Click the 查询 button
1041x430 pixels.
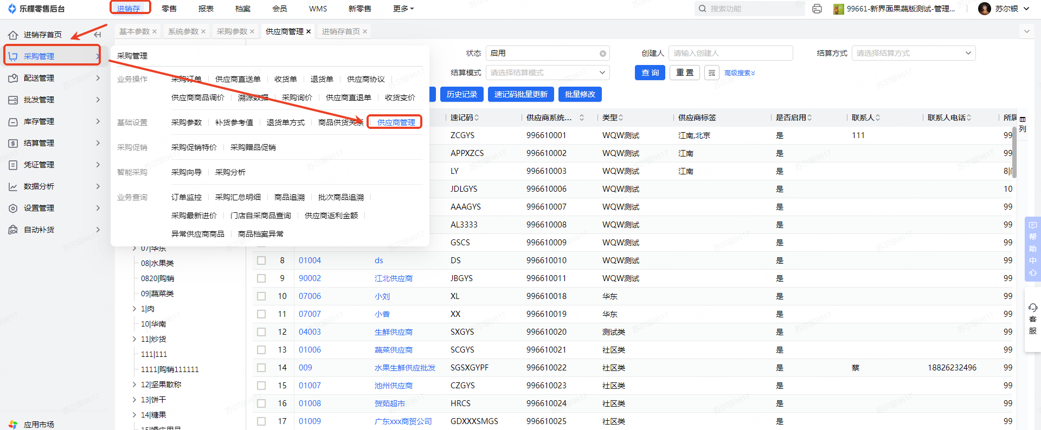pos(650,73)
